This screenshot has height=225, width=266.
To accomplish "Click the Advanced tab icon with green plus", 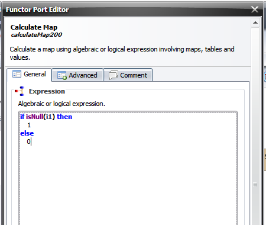I will point(62,75).
